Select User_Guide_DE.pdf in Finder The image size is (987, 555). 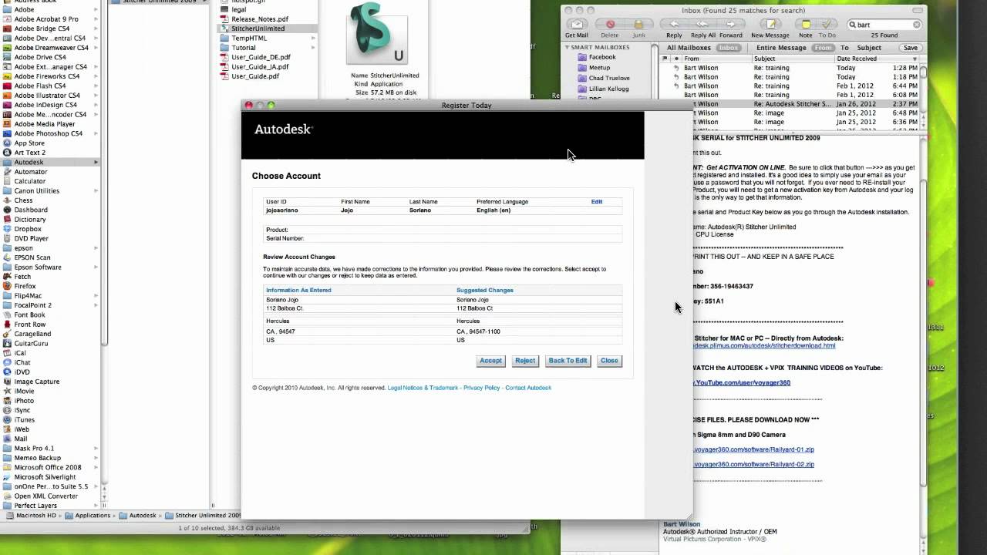(x=261, y=57)
